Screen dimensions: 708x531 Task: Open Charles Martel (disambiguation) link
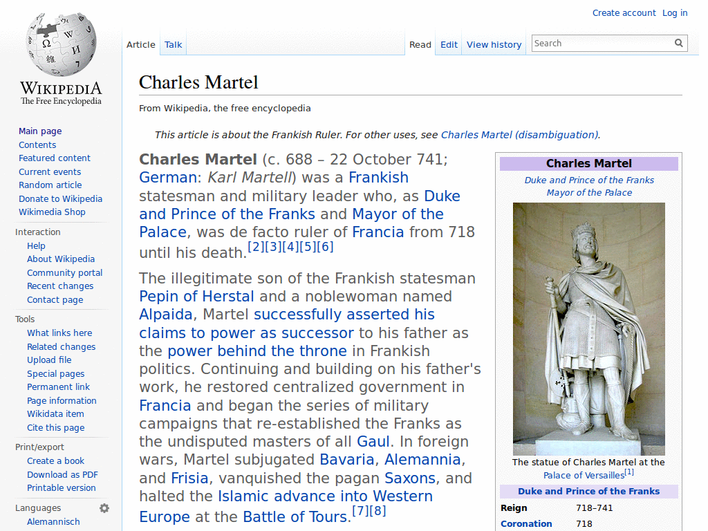pyautogui.click(x=520, y=135)
